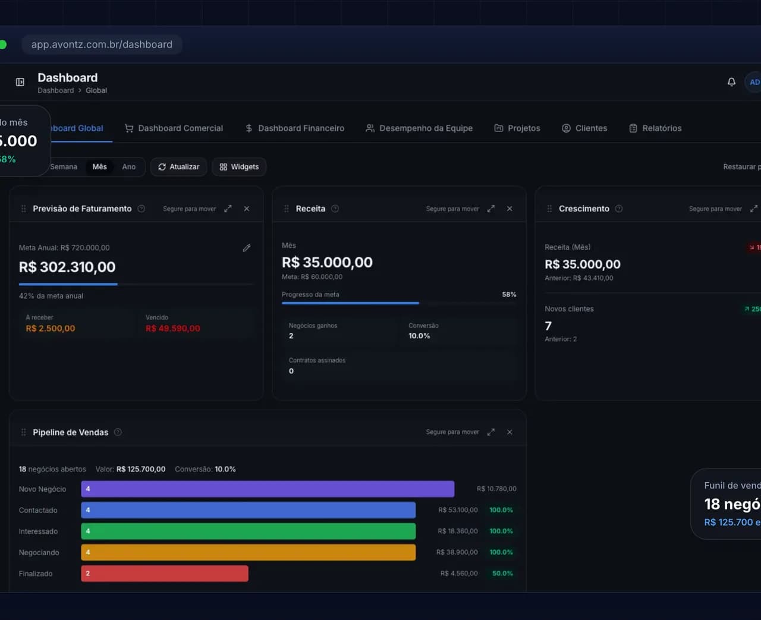Click the Meta Anual progress bar
This screenshot has width=761, height=620.
coord(136,284)
